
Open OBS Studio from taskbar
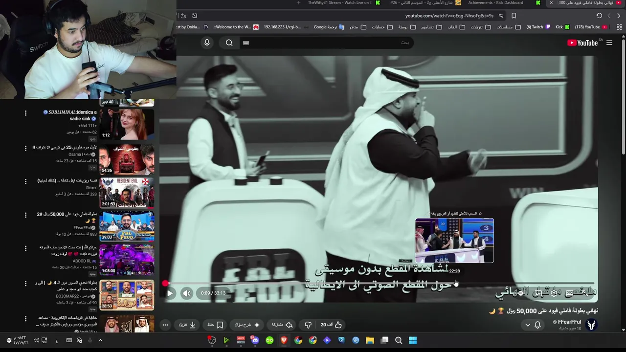(212, 340)
